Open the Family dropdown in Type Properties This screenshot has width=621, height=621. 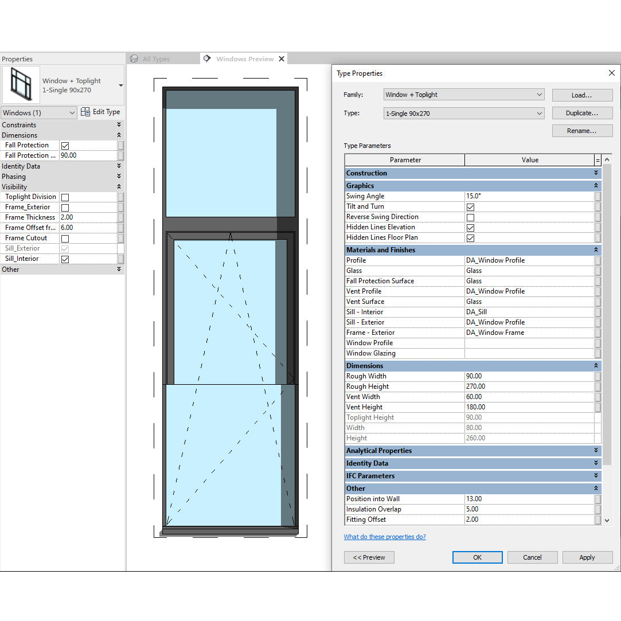463,95
